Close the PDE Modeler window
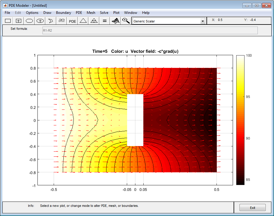This screenshot has height=216, width=274. click(266, 6)
